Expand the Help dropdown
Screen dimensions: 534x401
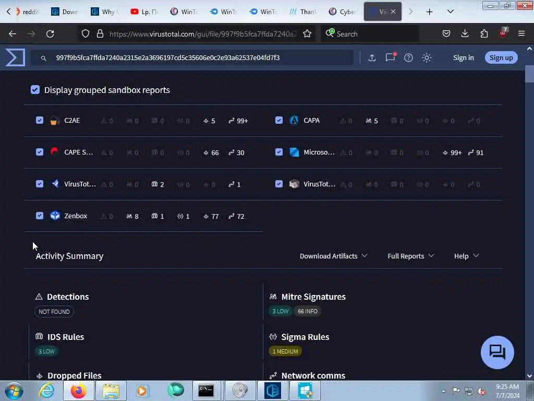467,256
